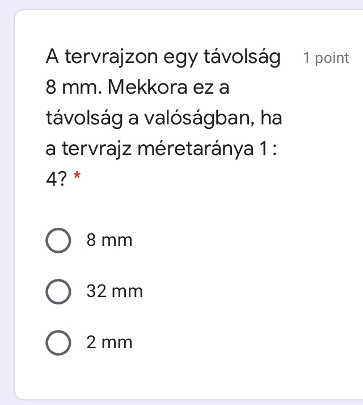This screenshot has height=405, width=363.
Task: Click the "2 mm" answer label text
Action: 109,343
